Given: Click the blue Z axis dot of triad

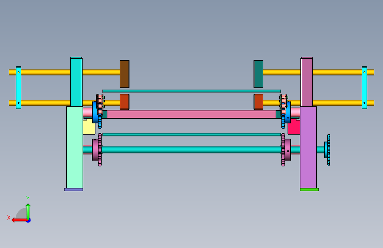Looking at the screenshot, I should point(29,220).
